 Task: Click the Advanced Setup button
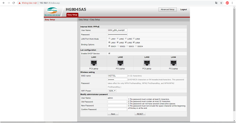[168, 9]
